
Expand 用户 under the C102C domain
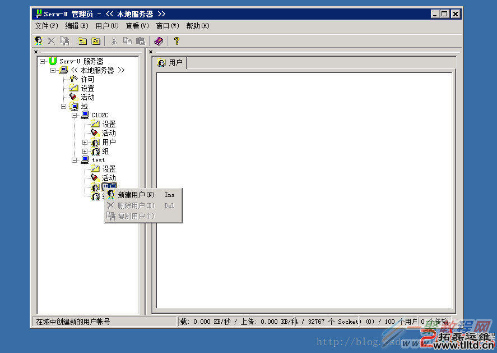coord(85,142)
